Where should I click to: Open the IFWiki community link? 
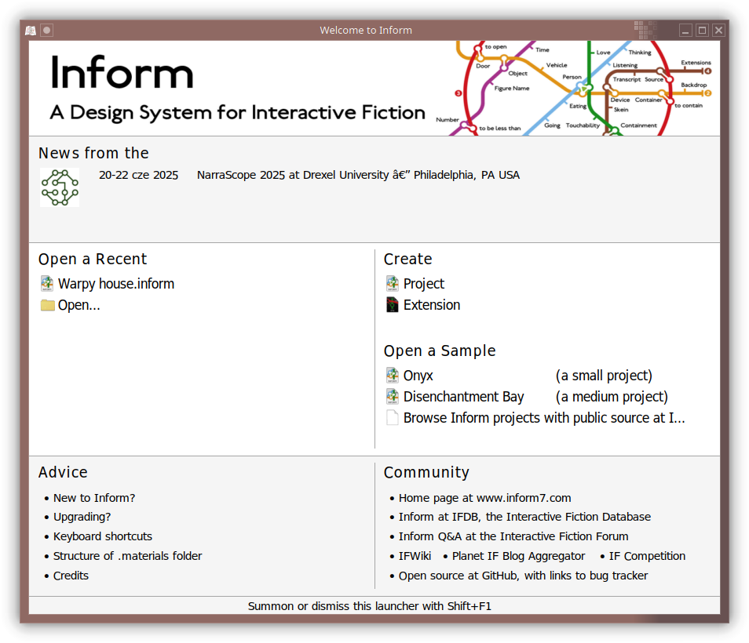point(415,556)
